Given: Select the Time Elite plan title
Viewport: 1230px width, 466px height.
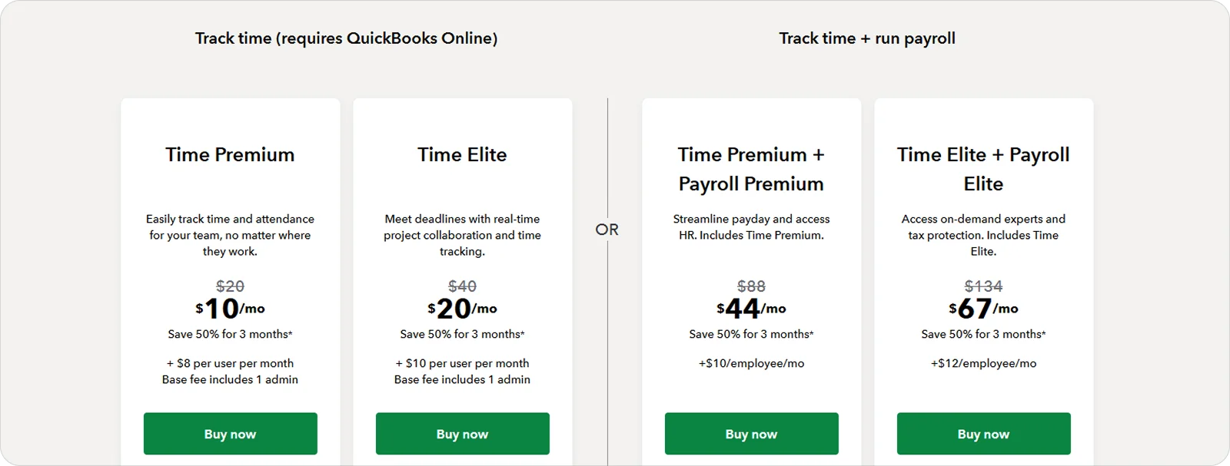Looking at the screenshot, I should 462,155.
